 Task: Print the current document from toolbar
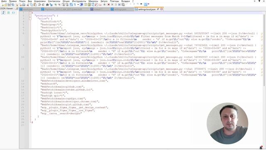tap(24, 5)
